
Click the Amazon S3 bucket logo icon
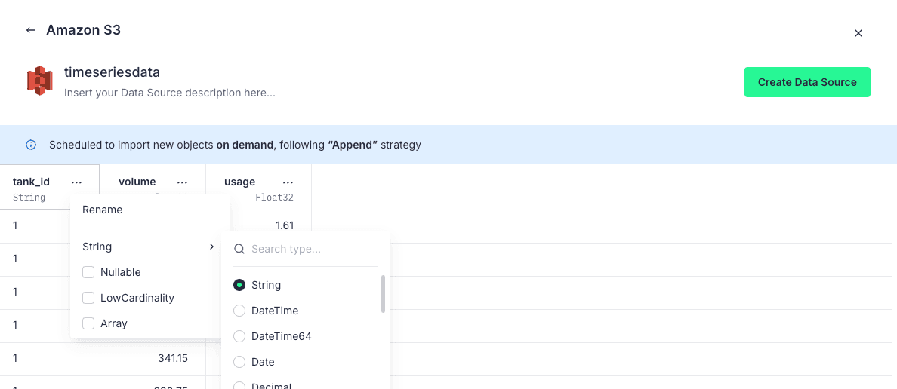click(x=39, y=81)
